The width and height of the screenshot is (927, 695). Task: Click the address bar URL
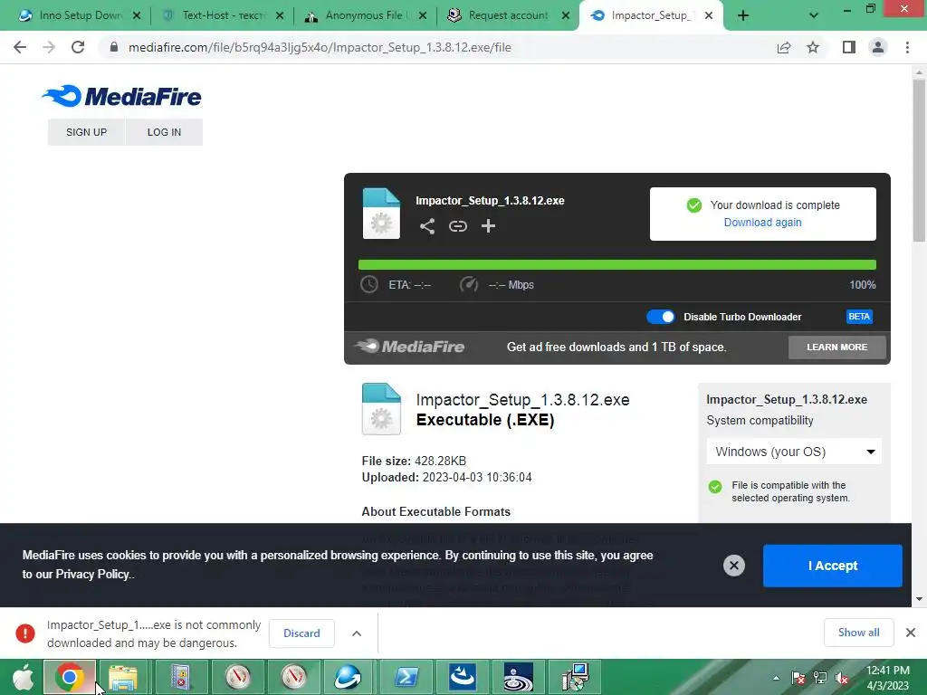[320, 47]
